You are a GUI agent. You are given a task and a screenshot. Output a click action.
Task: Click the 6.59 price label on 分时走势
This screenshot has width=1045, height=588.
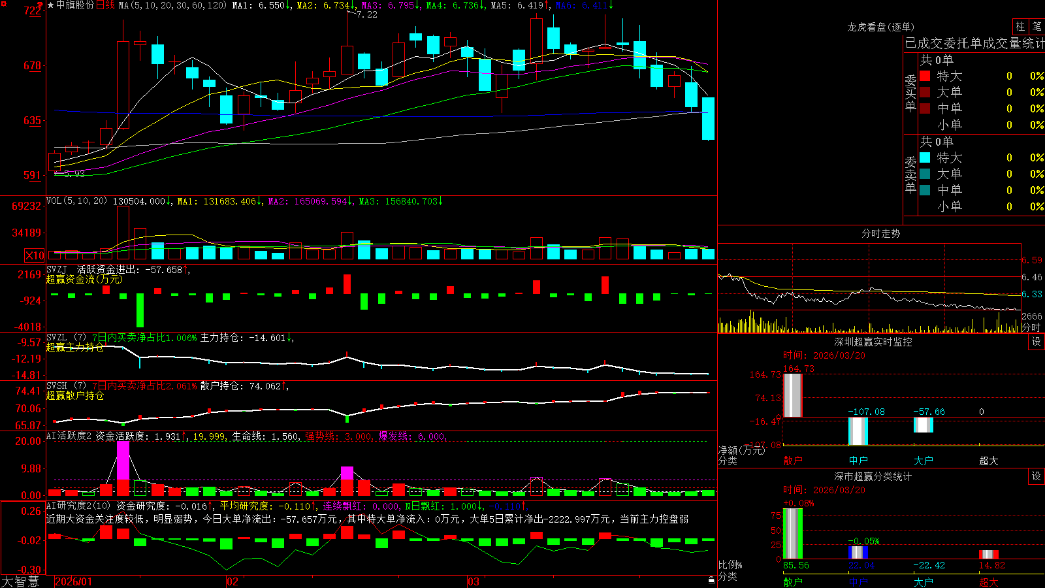coord(1032,260)
